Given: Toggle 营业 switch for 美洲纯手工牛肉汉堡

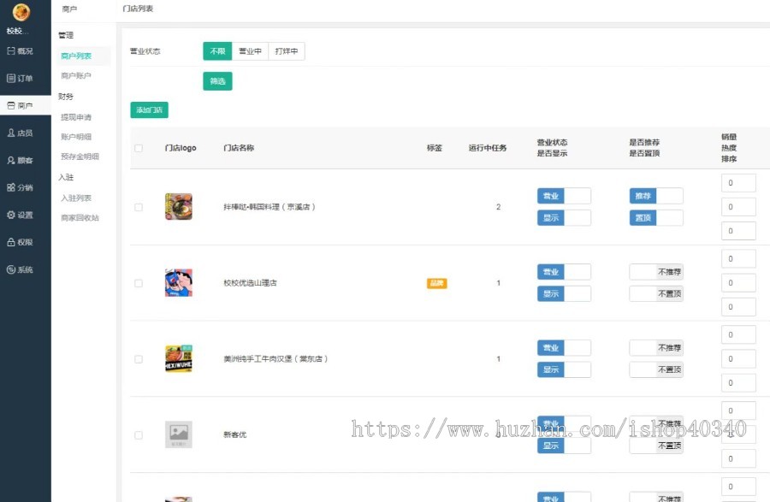Looking at the screenshot, I should (564, 348).
